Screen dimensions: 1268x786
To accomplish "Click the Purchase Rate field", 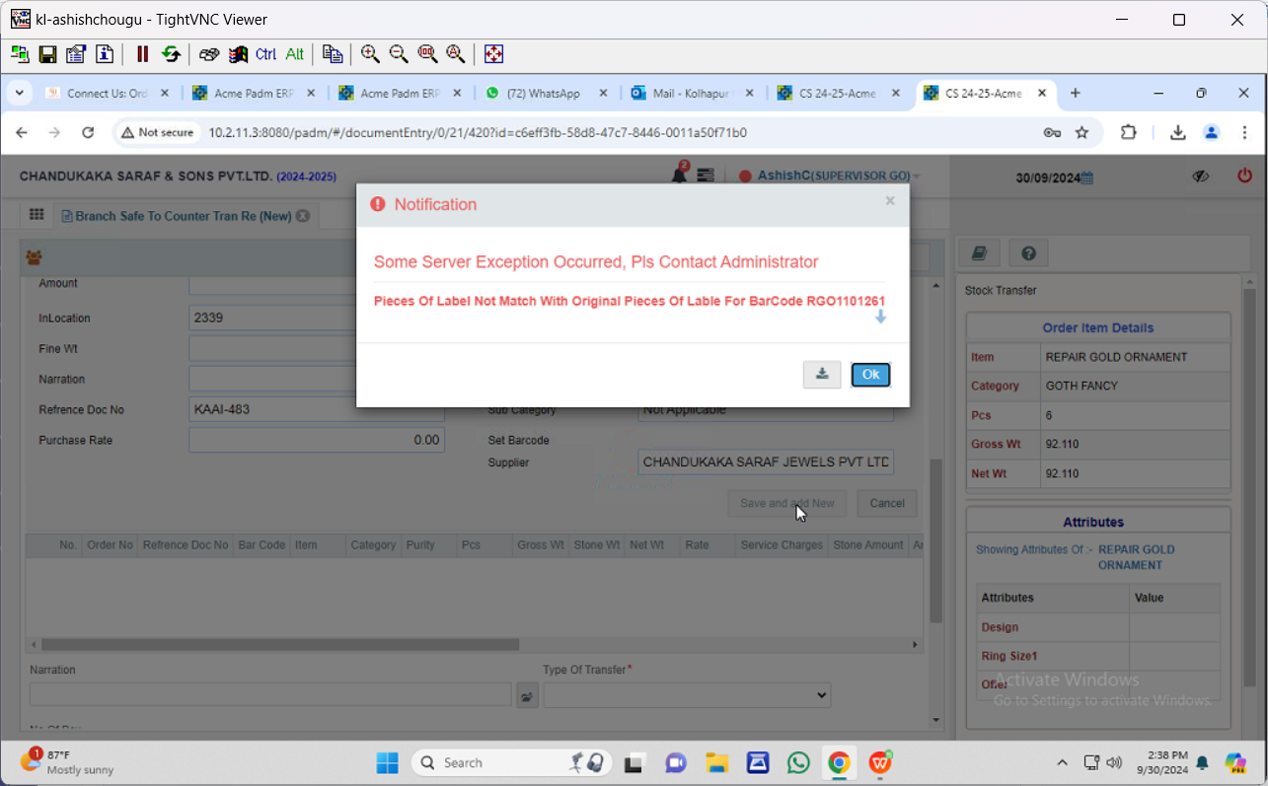I will [317, 440].
